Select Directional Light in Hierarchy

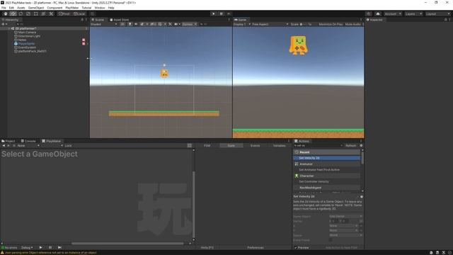pos(29,36)
